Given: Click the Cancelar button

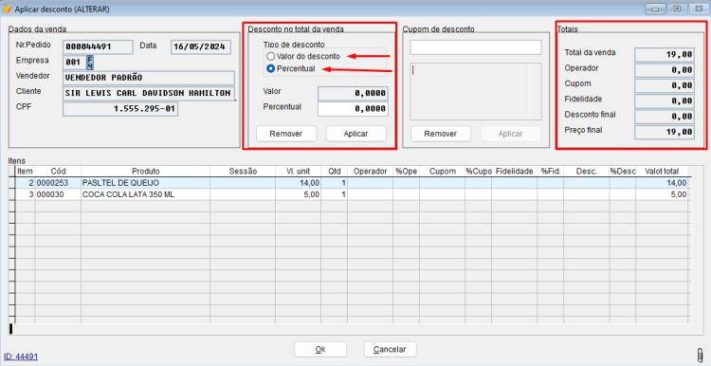Looking at the screenshot, I should click(x=390, y=349).
